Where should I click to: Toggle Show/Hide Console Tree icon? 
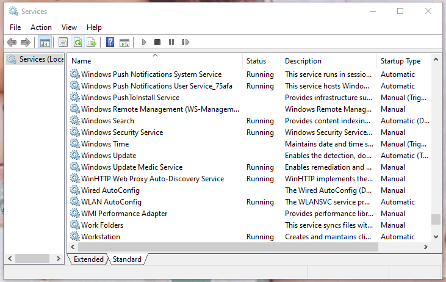point(45,42)
